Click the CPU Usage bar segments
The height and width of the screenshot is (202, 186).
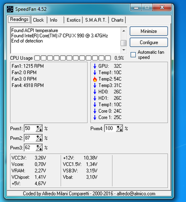coord(73,58)
